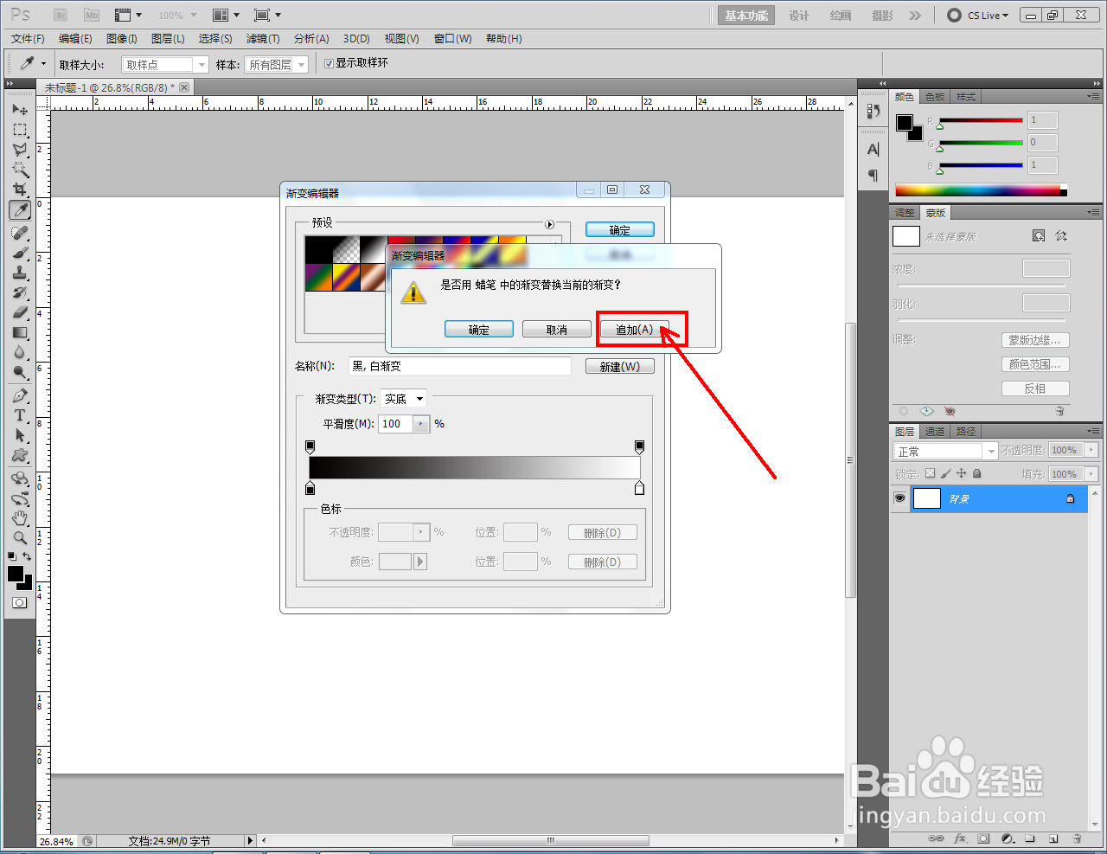Image resolution: width=1107 pixels, height=854 pixels.
Task: Launch Bridge from the top bar
Action: click(61, 15)
